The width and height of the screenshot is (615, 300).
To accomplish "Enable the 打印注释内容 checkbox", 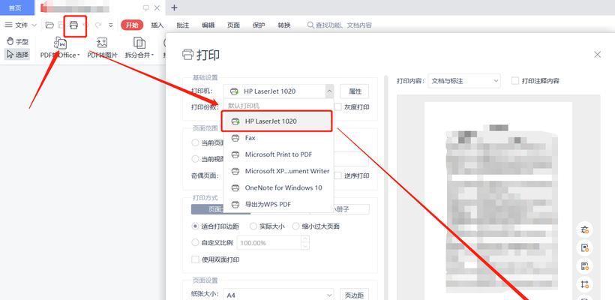I will click(x=515, y=81).
